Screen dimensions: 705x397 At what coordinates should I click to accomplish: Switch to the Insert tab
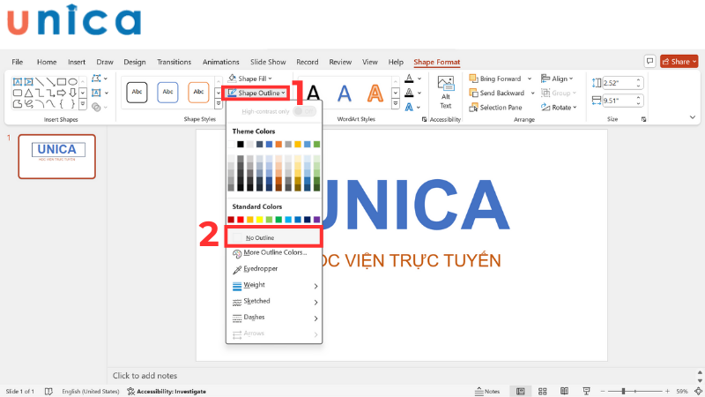77,62
